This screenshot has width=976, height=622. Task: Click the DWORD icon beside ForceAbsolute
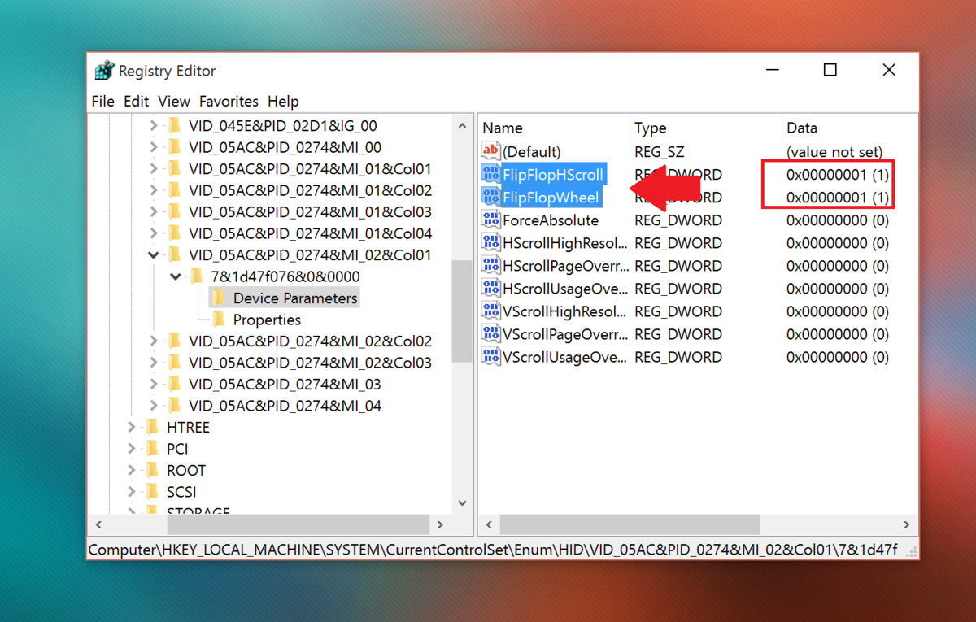tap(490, 220)
